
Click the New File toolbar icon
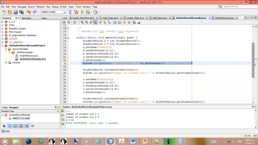[4, 12]
